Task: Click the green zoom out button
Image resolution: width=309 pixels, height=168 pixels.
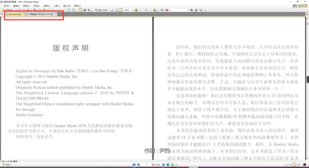Action: point(136,10)
